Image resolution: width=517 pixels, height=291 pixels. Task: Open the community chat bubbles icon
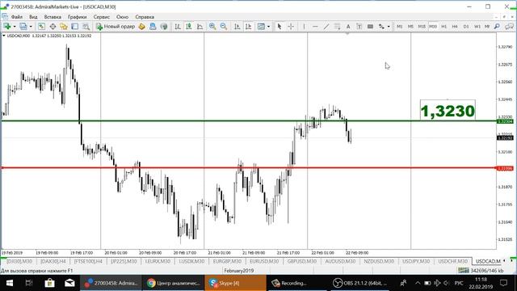(x=510, y=27)
